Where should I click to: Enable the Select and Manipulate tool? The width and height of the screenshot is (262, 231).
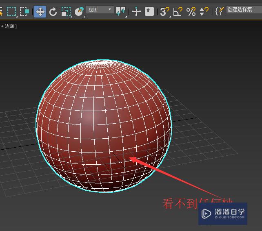point(136,11)
